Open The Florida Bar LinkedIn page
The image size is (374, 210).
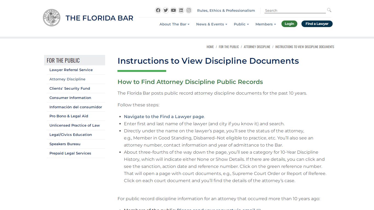(x=181, y=10)
